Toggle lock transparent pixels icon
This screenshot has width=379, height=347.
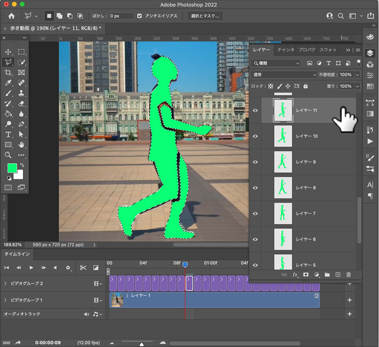point(271,86)
